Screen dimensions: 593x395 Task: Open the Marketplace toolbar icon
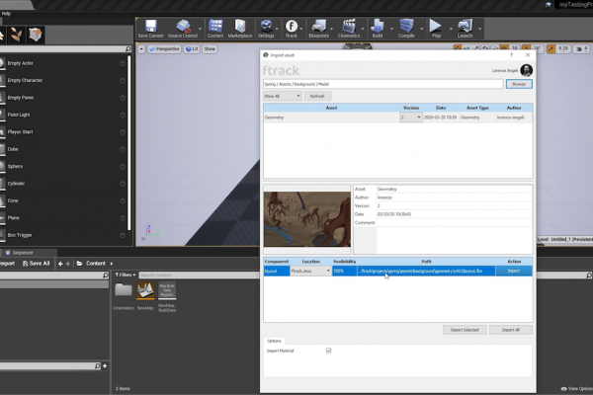240,29
